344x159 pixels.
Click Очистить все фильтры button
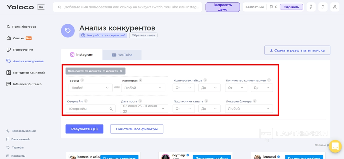pos(137,129)
